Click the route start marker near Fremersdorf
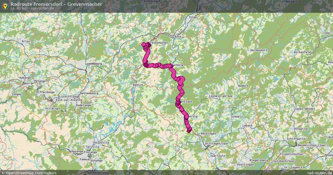 tap(189, 130)
